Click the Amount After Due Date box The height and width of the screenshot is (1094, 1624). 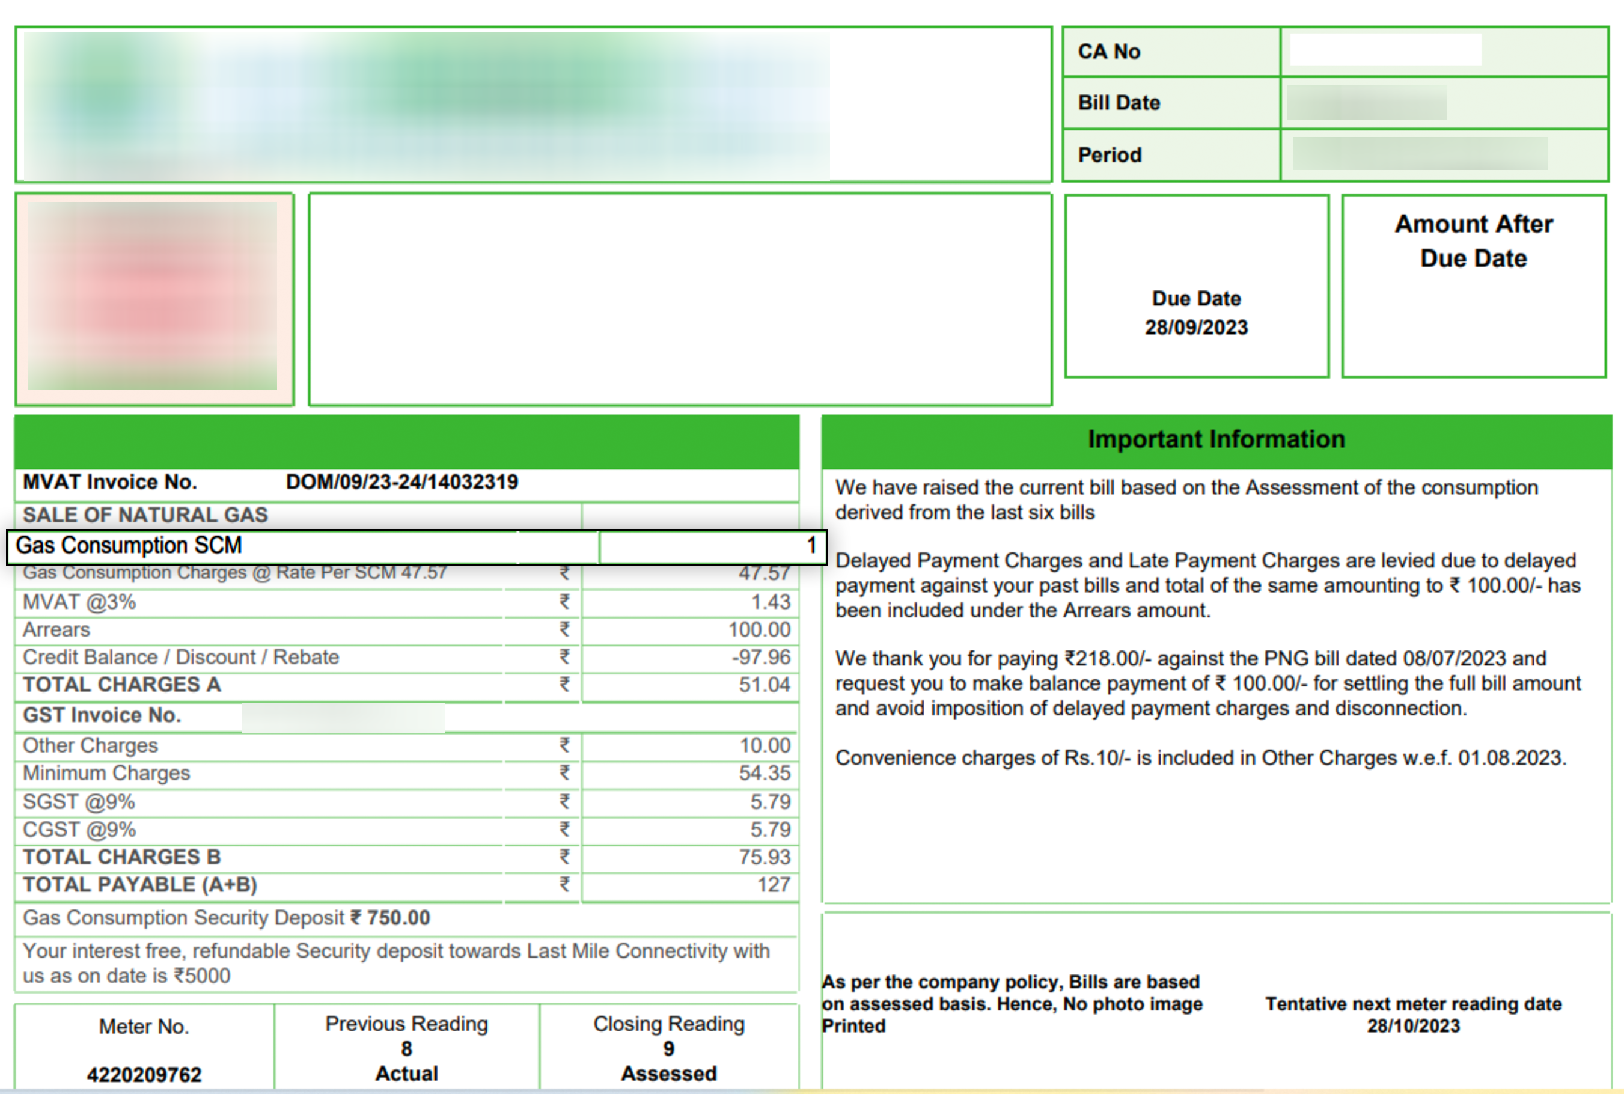1473,286
